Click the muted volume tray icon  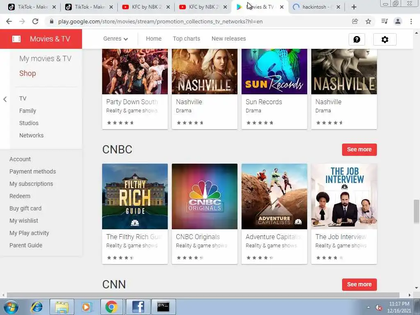tap(379, 308)
